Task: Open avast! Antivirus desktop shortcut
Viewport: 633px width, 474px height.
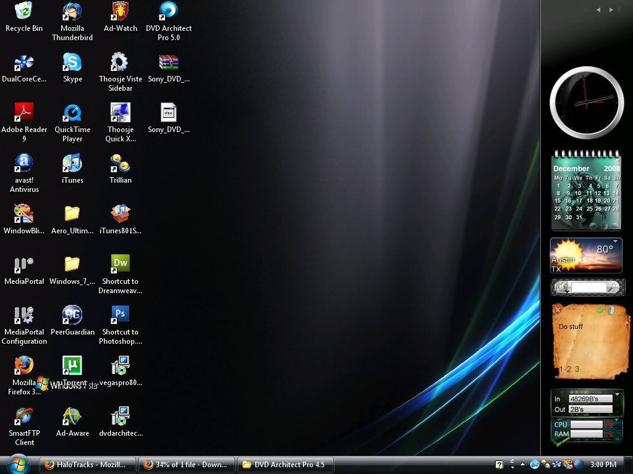Action: [24, 173]
